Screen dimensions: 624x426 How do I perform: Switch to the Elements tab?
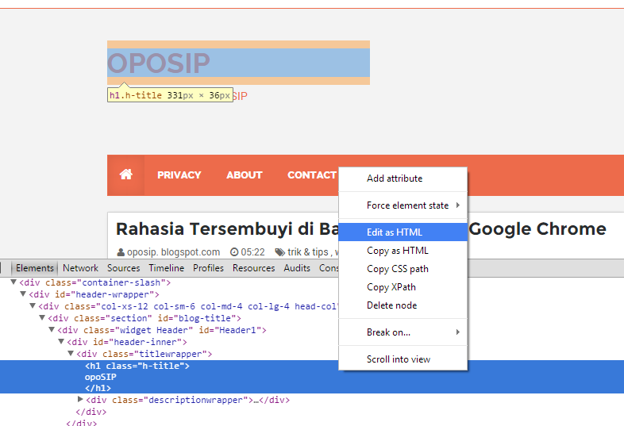click(35, 268)
